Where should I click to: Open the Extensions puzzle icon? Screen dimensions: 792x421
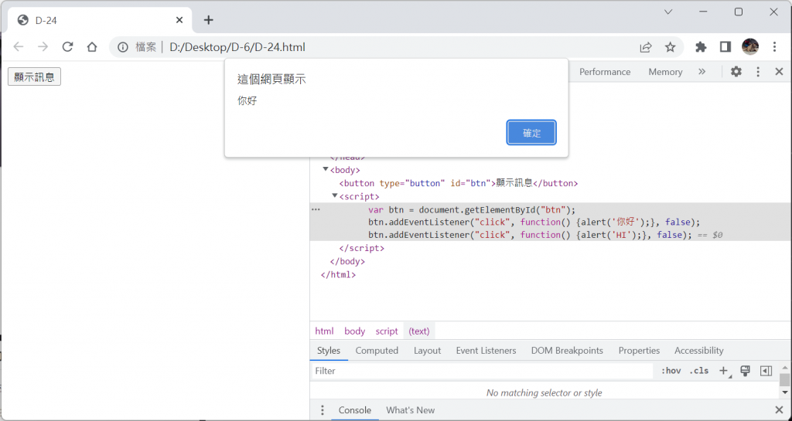tap(701, 47)
